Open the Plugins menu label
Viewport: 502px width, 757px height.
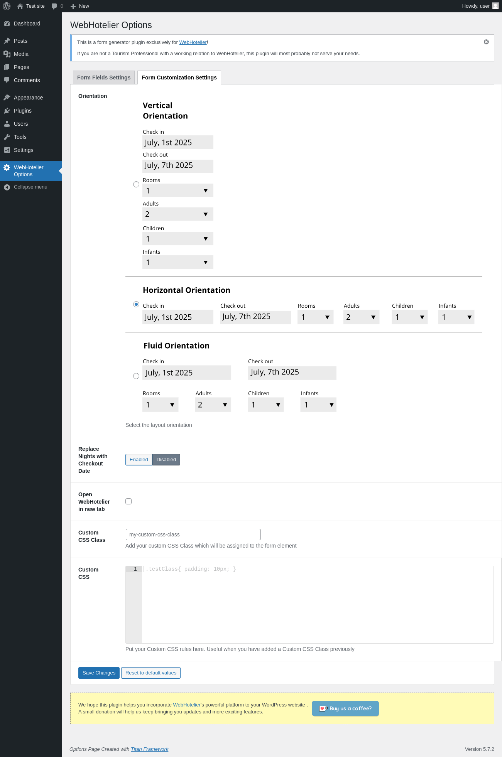[23, 111]
